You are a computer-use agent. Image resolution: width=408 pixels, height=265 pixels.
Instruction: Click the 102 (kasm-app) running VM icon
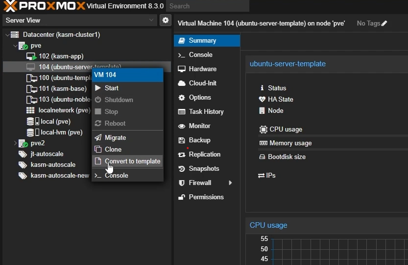31,56
